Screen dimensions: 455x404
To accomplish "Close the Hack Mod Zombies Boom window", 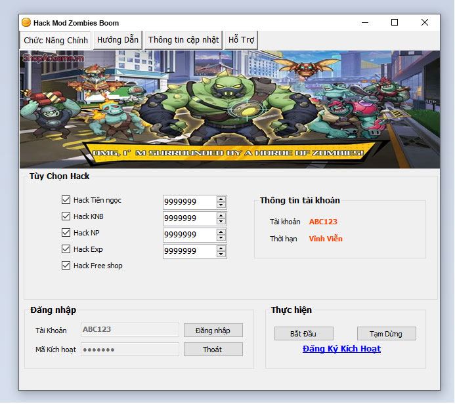I will (x=425, y=22).
